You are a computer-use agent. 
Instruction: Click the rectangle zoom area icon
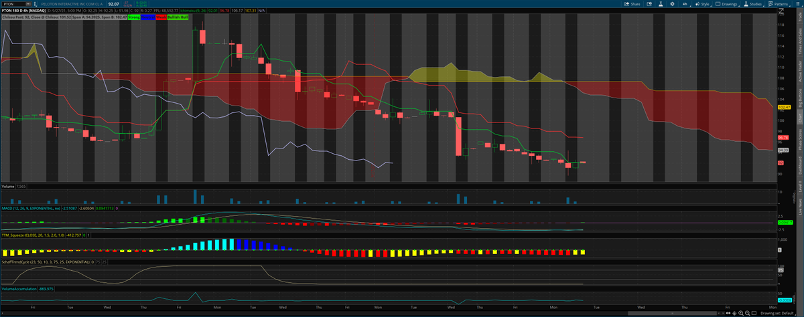(x=754, y=313)
